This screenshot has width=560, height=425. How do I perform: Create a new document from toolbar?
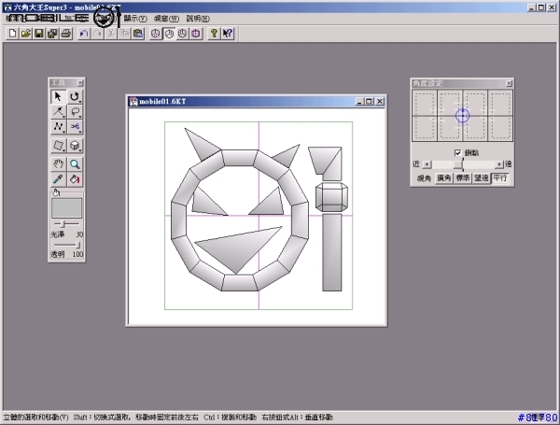point(12,34)
